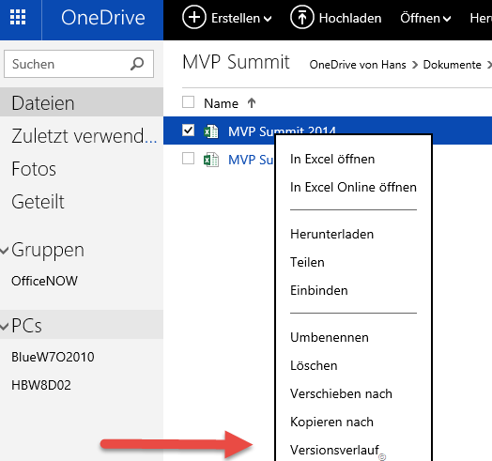Uncheck the MVP Summit 2014 file checkbox

click(189, 131)
